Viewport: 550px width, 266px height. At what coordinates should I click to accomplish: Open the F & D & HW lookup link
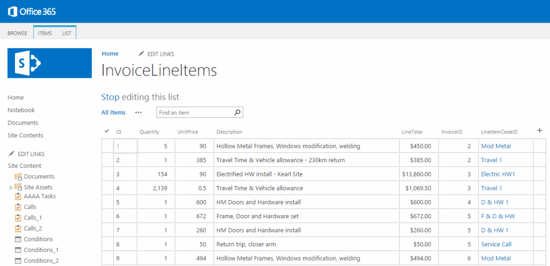pyautogui.click(x=498, y=216)
